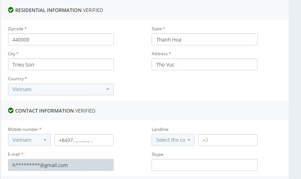
Task: Click the State field with Thanh Hoa
Action: 204,39
